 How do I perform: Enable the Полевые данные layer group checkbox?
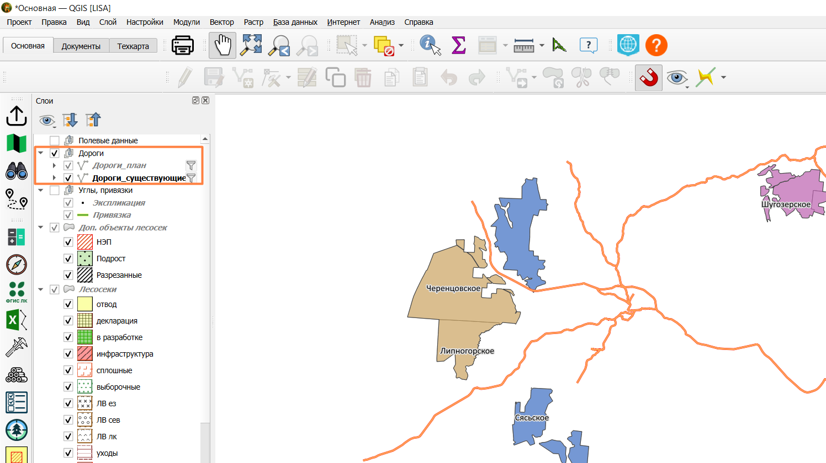pyautogui.click(x=54, y=141)
